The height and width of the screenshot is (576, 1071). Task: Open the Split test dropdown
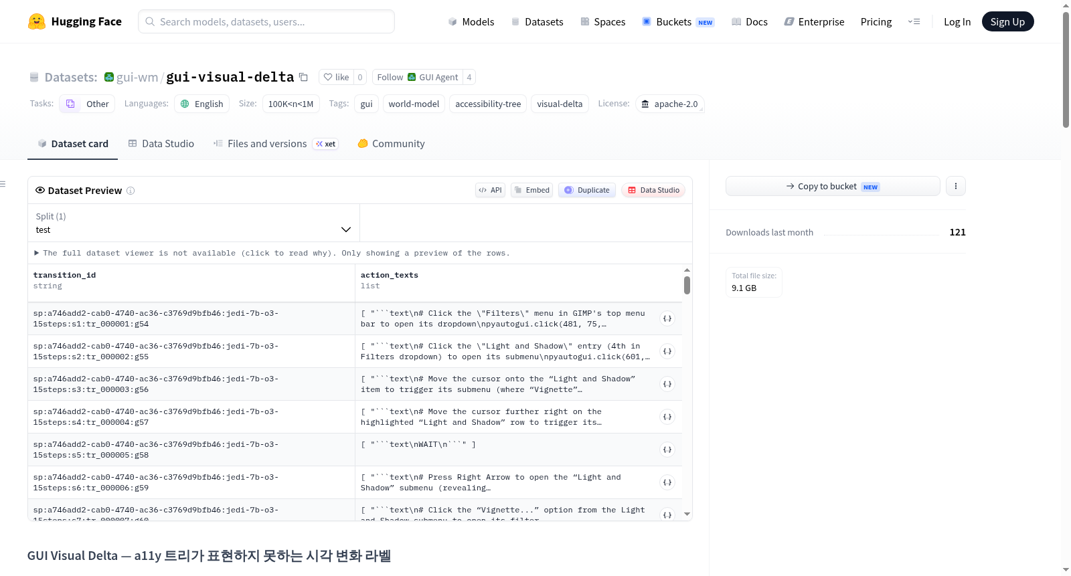tap(193, 223)
